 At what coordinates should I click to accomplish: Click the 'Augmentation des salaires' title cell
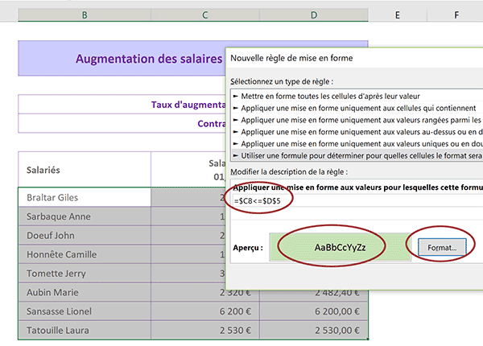click(122, 58)
